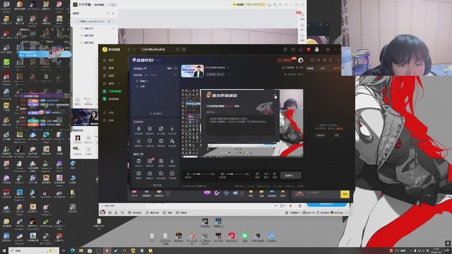This screenshot has height=254, width=452.
Task: Click the basic tool icon with red badge
Action: [x=150, y=162]
